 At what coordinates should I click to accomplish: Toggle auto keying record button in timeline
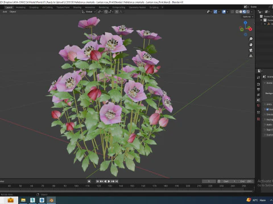pyautogui.click(x=89, y=181)
